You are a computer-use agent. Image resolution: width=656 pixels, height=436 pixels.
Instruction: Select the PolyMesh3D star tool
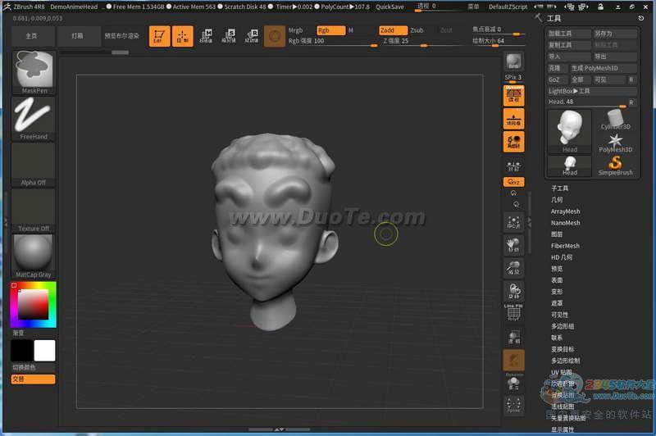(615, 141)
